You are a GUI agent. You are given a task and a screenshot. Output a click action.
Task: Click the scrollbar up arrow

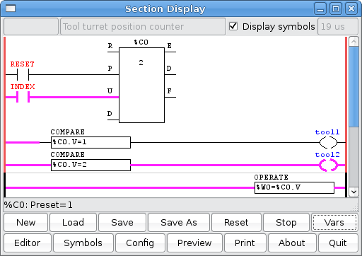pyautogui.click(x=354, y=42)
